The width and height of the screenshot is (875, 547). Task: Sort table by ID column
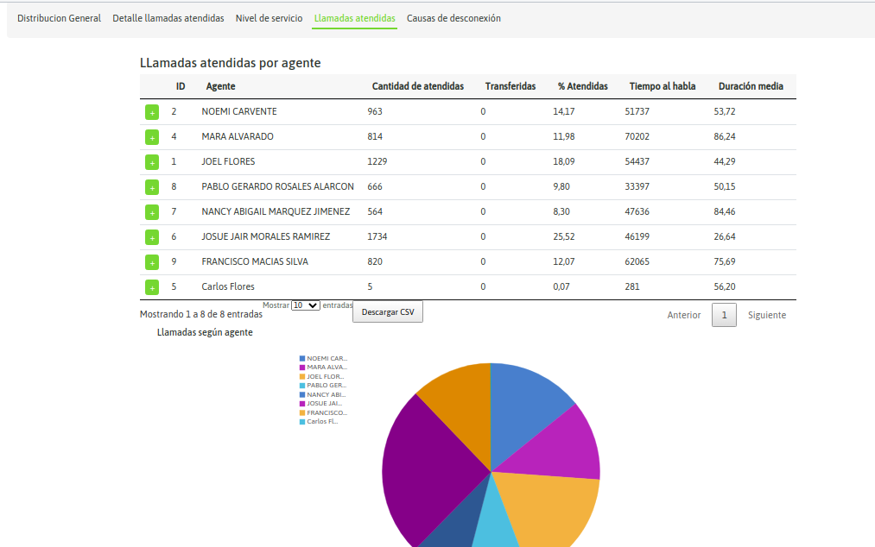(x=181, y=86)
